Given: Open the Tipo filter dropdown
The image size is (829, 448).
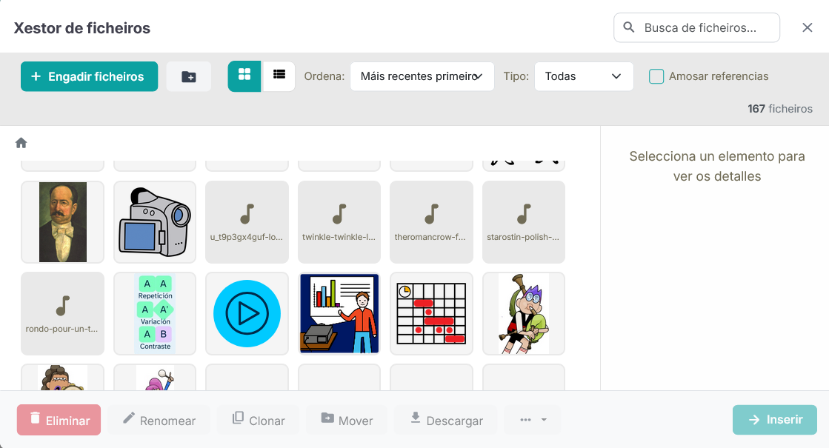Looking at the screenshot, I should (x=584, y=76).
